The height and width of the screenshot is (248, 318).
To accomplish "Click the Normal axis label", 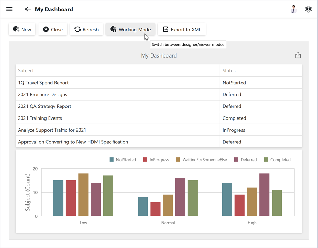I will point(168,223).
